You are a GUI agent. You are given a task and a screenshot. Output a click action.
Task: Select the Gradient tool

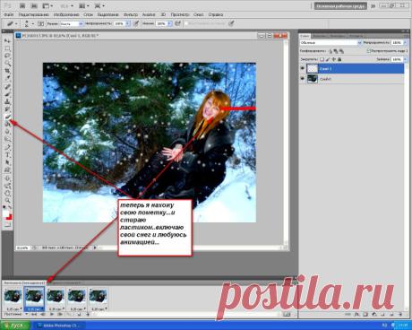(7, 125)
